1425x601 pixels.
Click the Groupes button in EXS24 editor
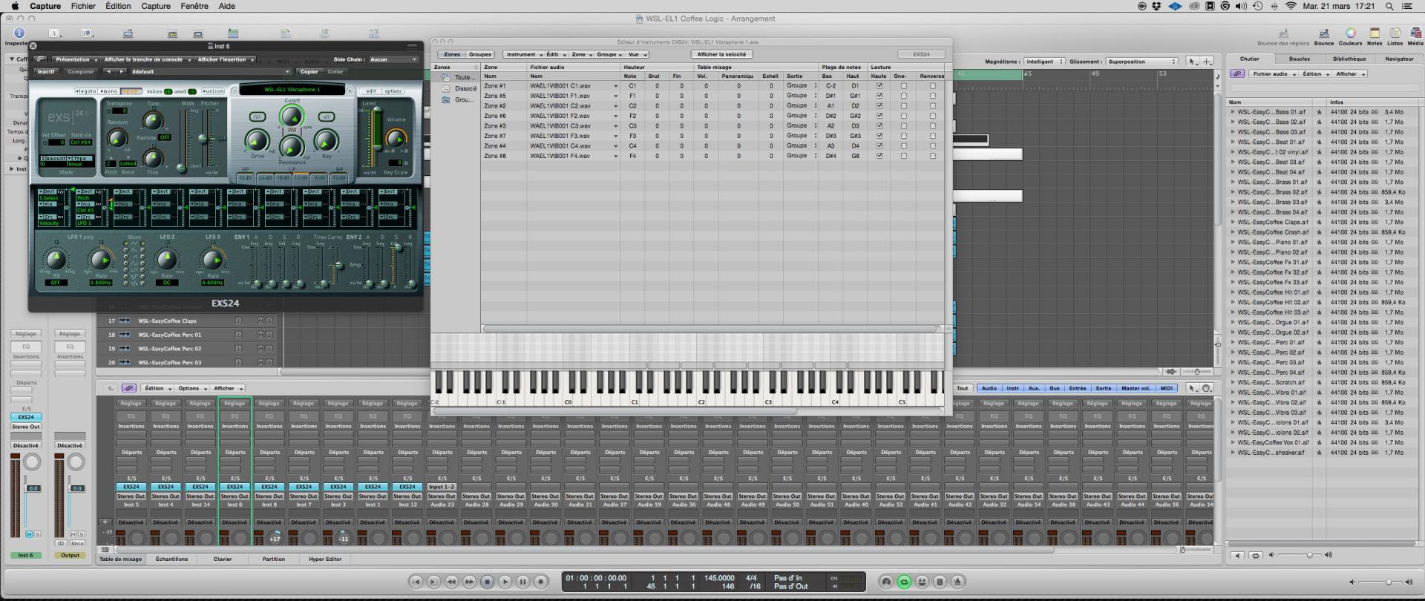tap(479, 54)
